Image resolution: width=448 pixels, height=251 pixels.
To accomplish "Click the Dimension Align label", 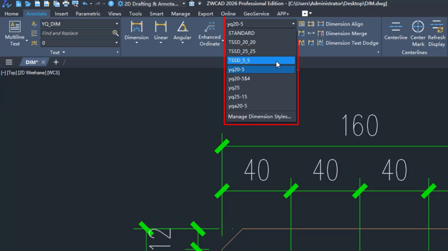I will coord(344,24).
